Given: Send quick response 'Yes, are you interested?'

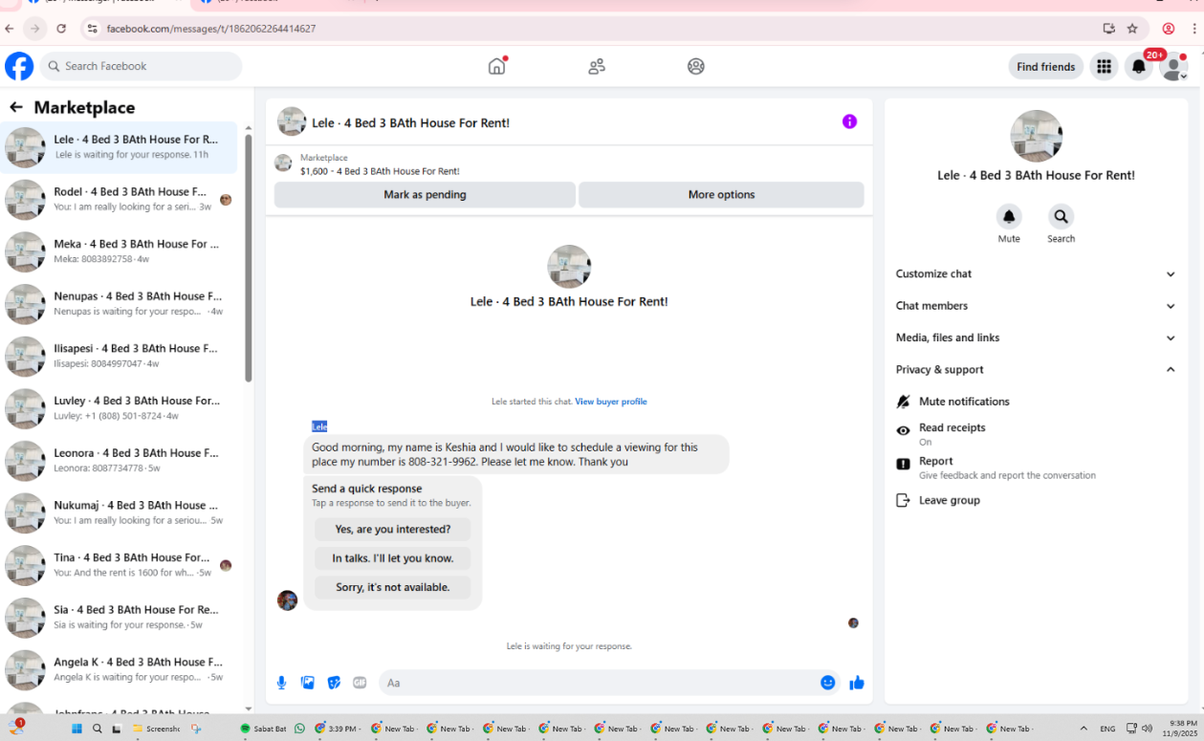Looking at the screenshot, I should pyautogui.click(x=392, y=529).
